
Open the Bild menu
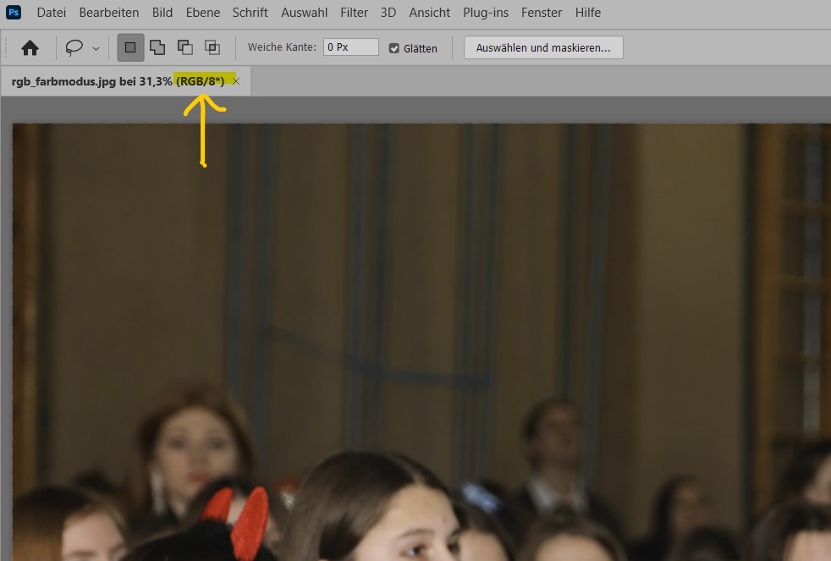[x=162, y=12]
